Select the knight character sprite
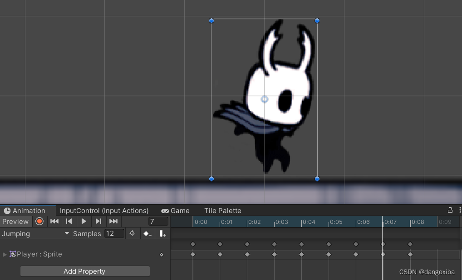Viewport: 462px width, 280px height. point(265,97)
